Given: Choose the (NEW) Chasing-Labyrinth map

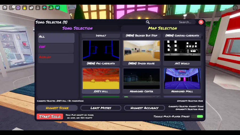Looking at the screenshot, I should coord(182,35).
